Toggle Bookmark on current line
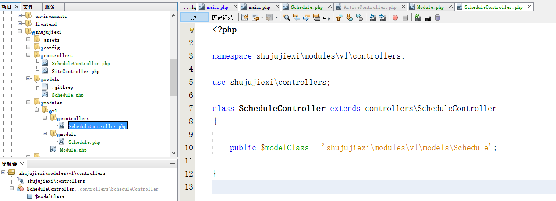Viewport: 556px width, 201px height. pos(359,17)
